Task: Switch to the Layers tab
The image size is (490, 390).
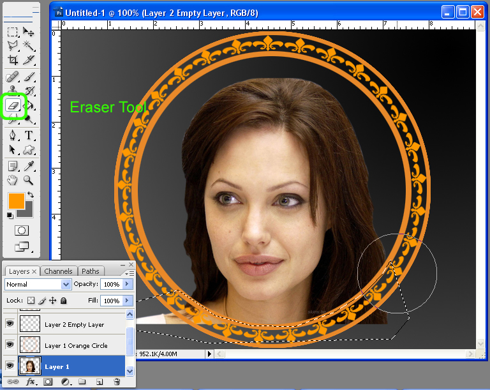Action: pos(19,271)
